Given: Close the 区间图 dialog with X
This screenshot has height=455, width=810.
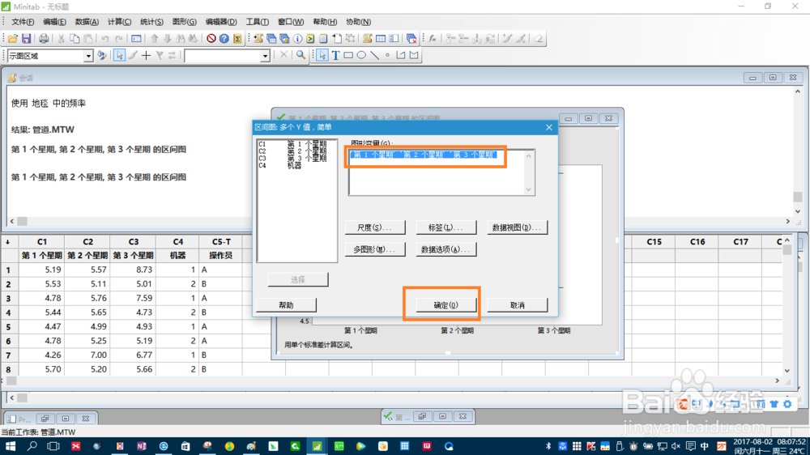Looking at the screenshot, I should (x=548, y=127).
